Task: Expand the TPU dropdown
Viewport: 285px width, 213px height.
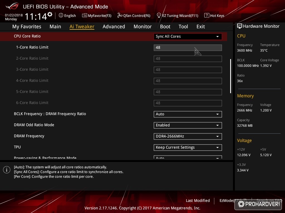Action: 188,148
